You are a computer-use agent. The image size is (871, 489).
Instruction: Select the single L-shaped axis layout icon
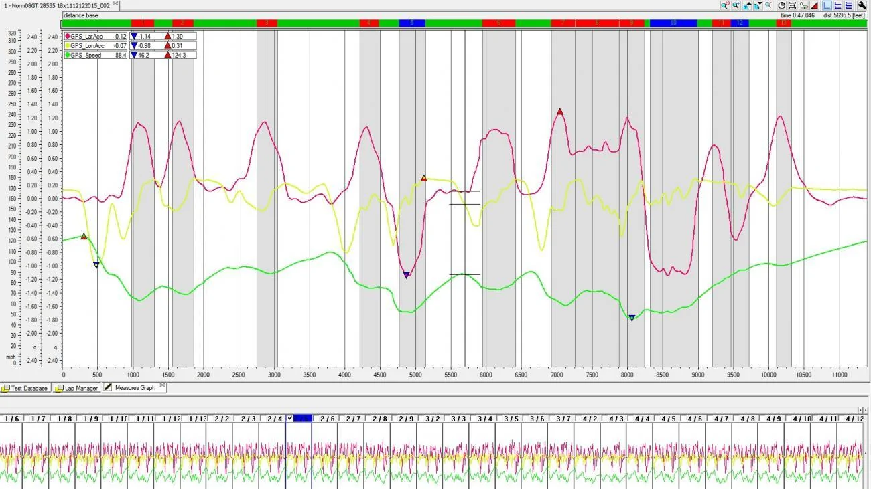pos(827,5)
